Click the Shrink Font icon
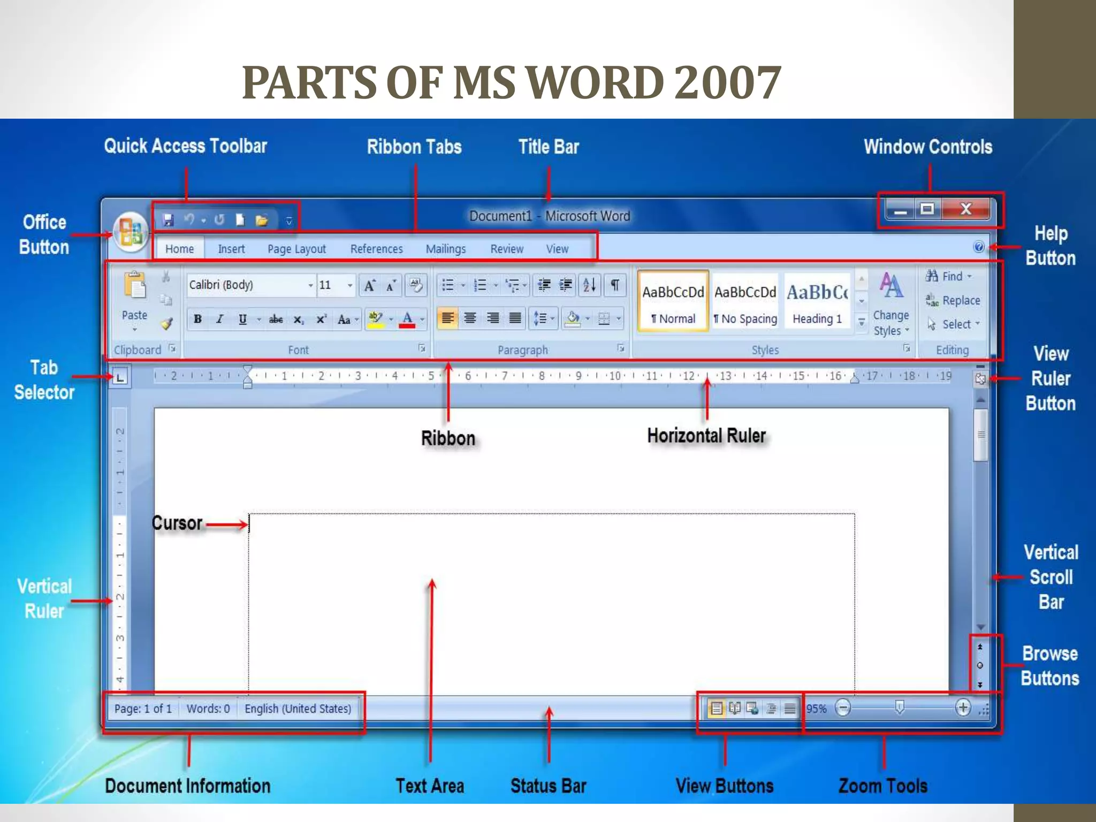 392,285
